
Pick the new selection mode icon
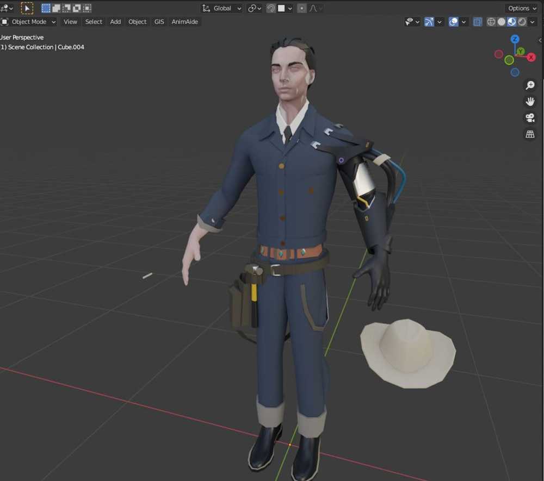(46, 8)
